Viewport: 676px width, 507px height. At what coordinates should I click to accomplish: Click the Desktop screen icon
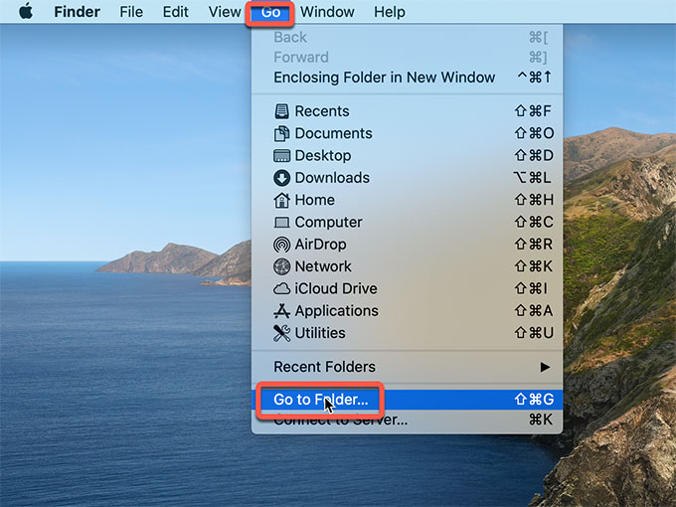(x=281, y=156)
